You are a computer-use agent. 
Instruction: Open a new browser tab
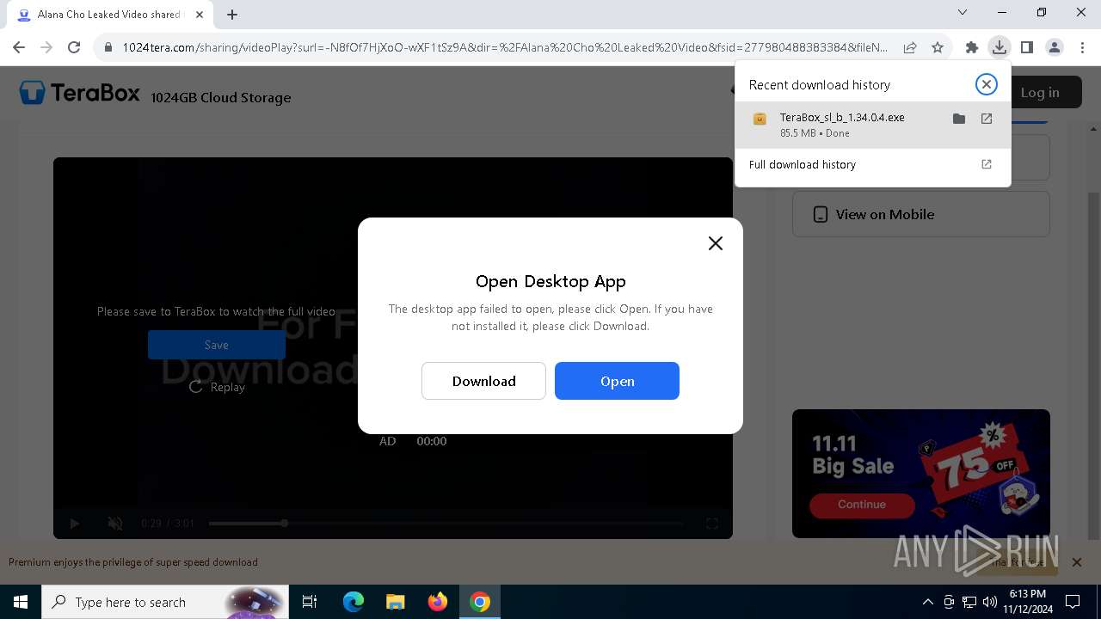pyautogui.click(x=232, y=14)
